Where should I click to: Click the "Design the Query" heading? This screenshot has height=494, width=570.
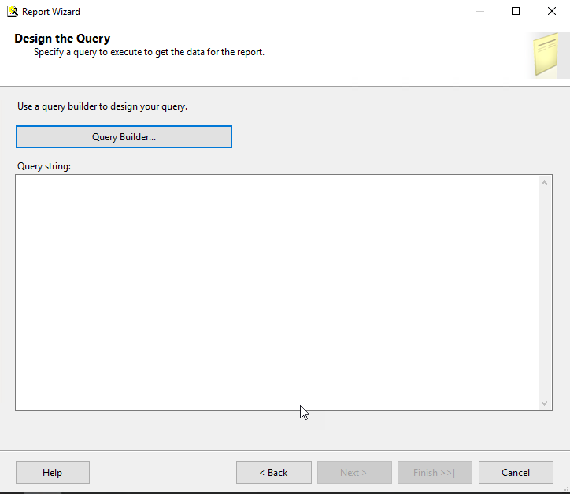tap(62, 39)
